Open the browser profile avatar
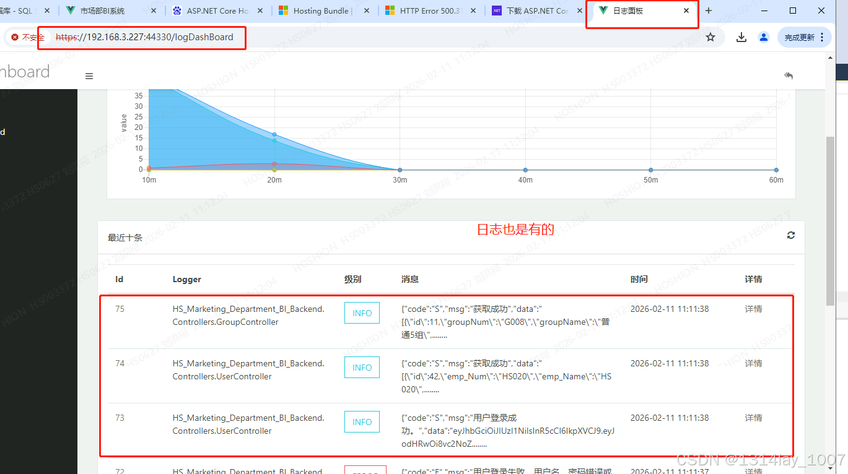 (764, 37)
